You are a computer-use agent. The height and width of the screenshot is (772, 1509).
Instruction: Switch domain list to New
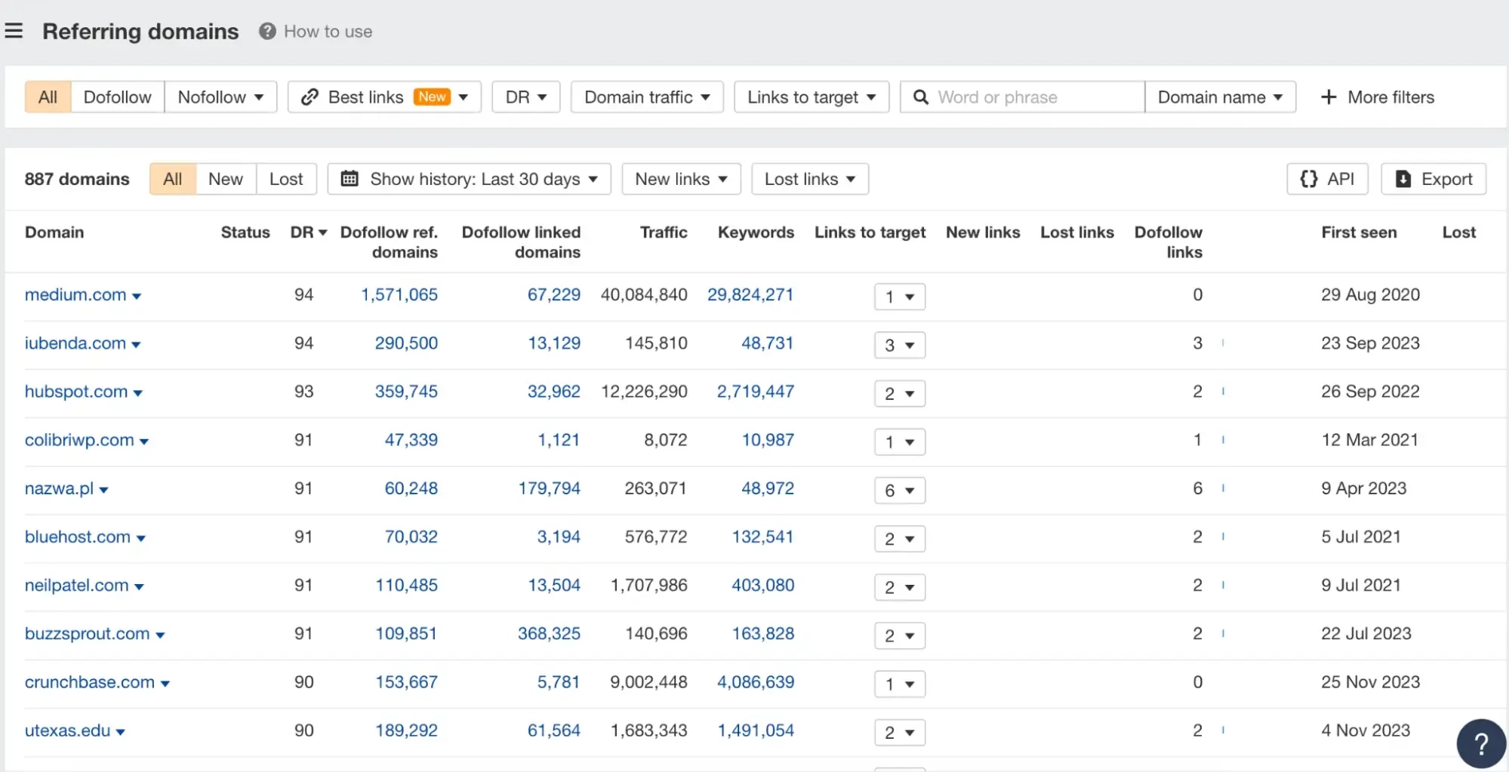[225, 179]
